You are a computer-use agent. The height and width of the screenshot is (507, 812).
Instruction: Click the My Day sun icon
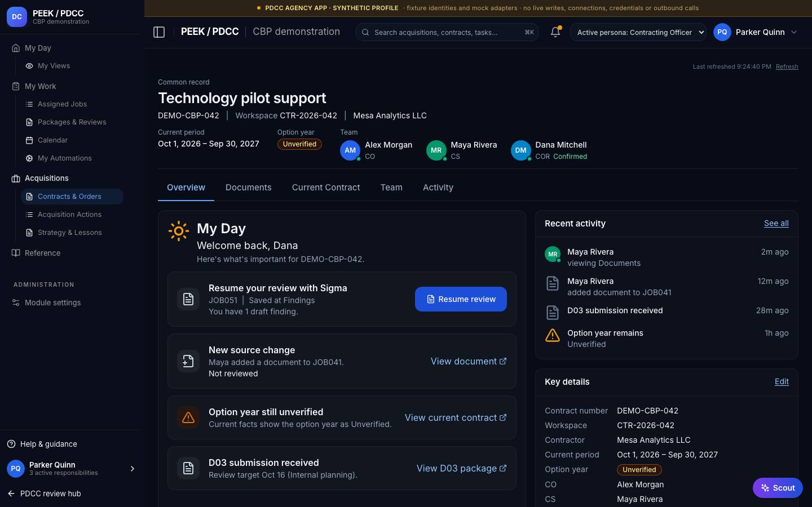(179, 231)
